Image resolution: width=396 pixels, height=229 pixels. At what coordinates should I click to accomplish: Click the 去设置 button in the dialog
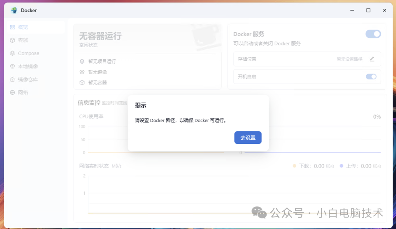[248, 138]
